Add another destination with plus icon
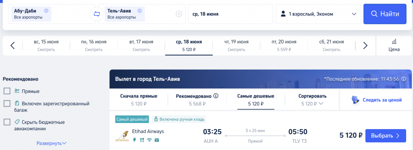This screenshot has height=150, width=413. tap(179, 14)
